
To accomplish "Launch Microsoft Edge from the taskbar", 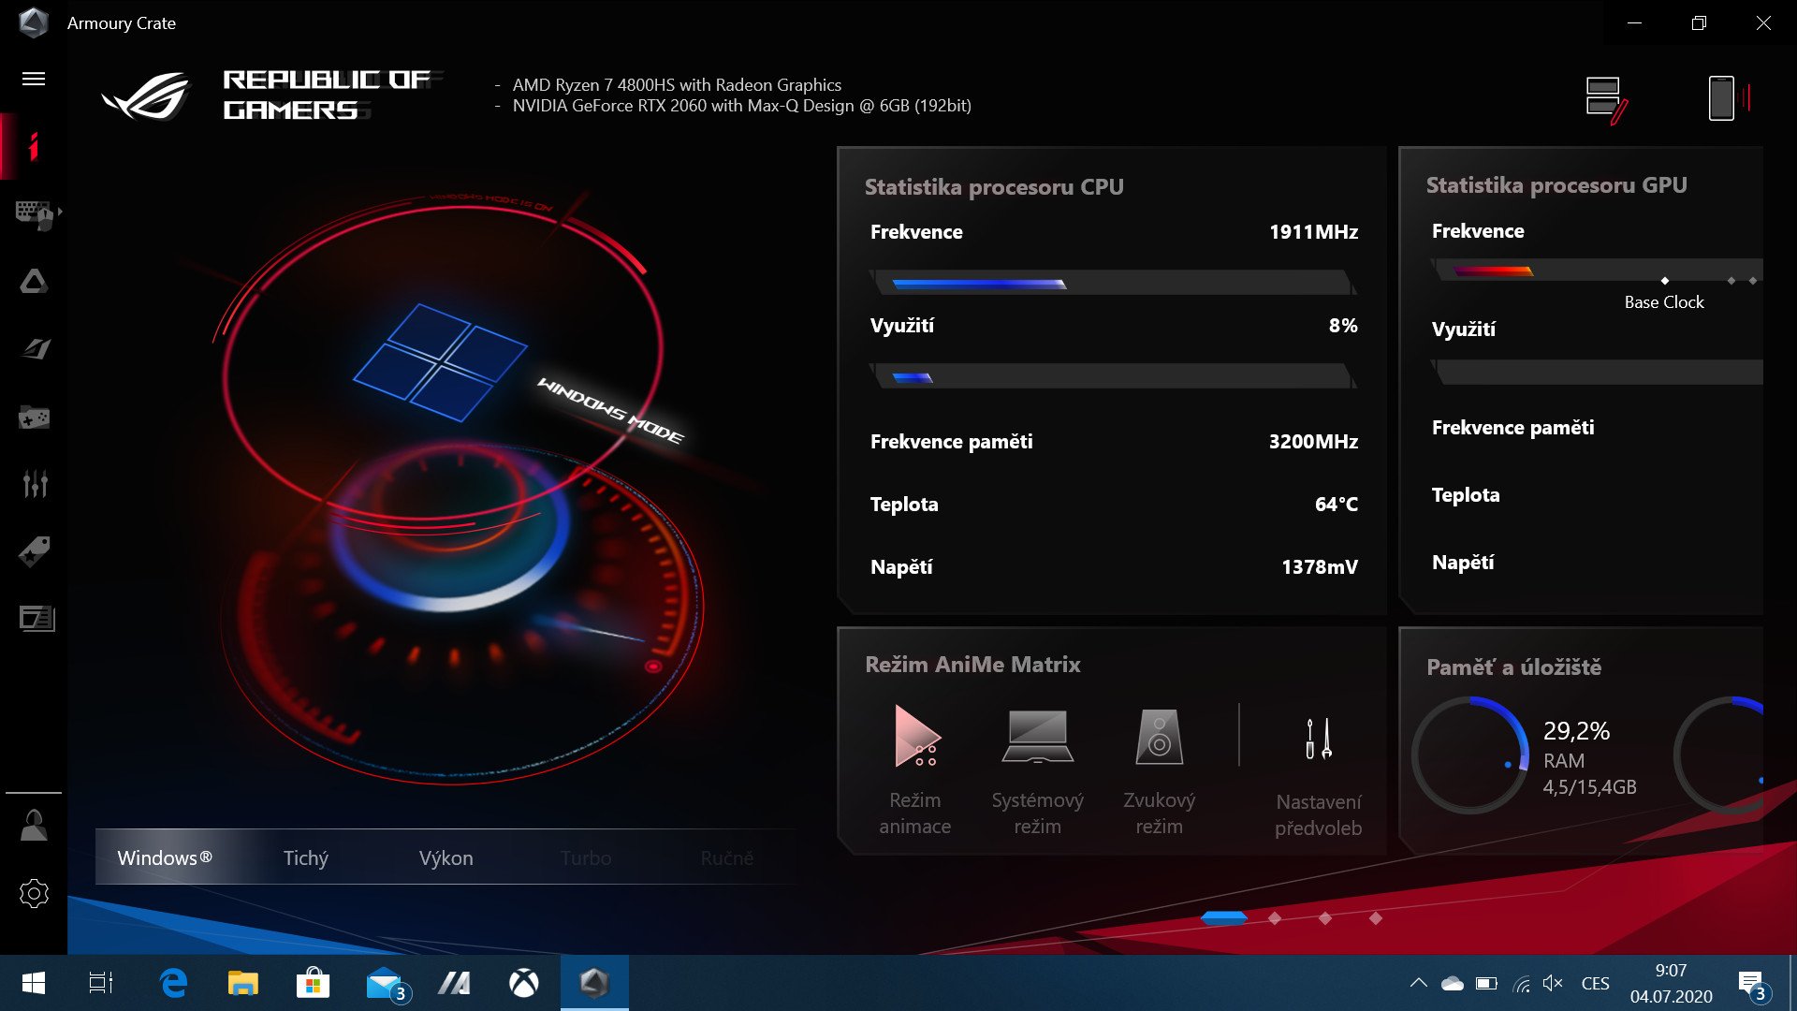I will 174,983.
